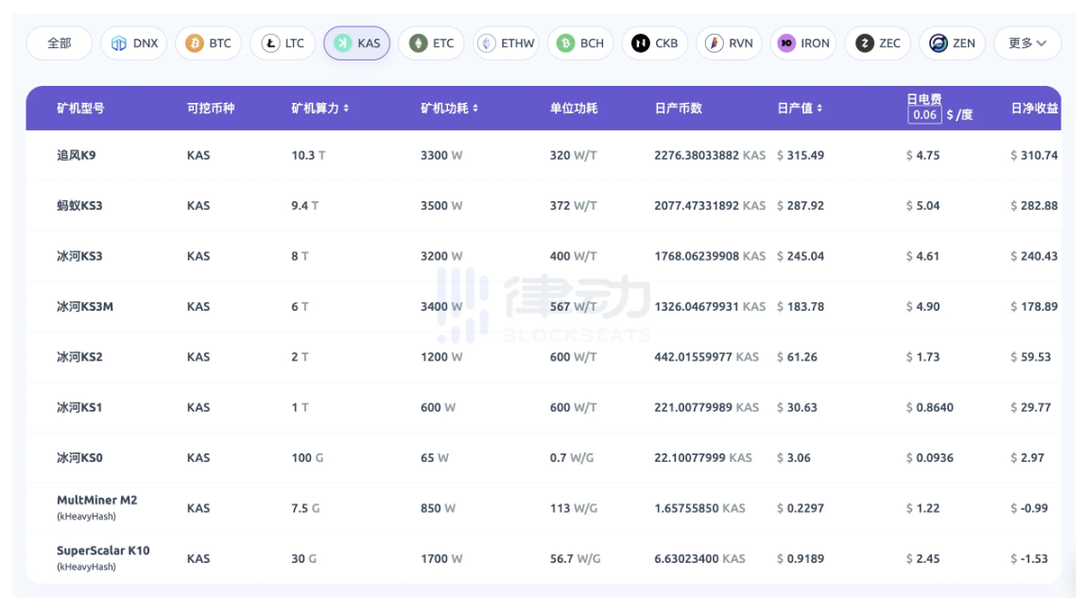Click the $ 0.2297 daily value
Image resolution: width=1087 pixels, height=612 pixels.
pos(801,509)
